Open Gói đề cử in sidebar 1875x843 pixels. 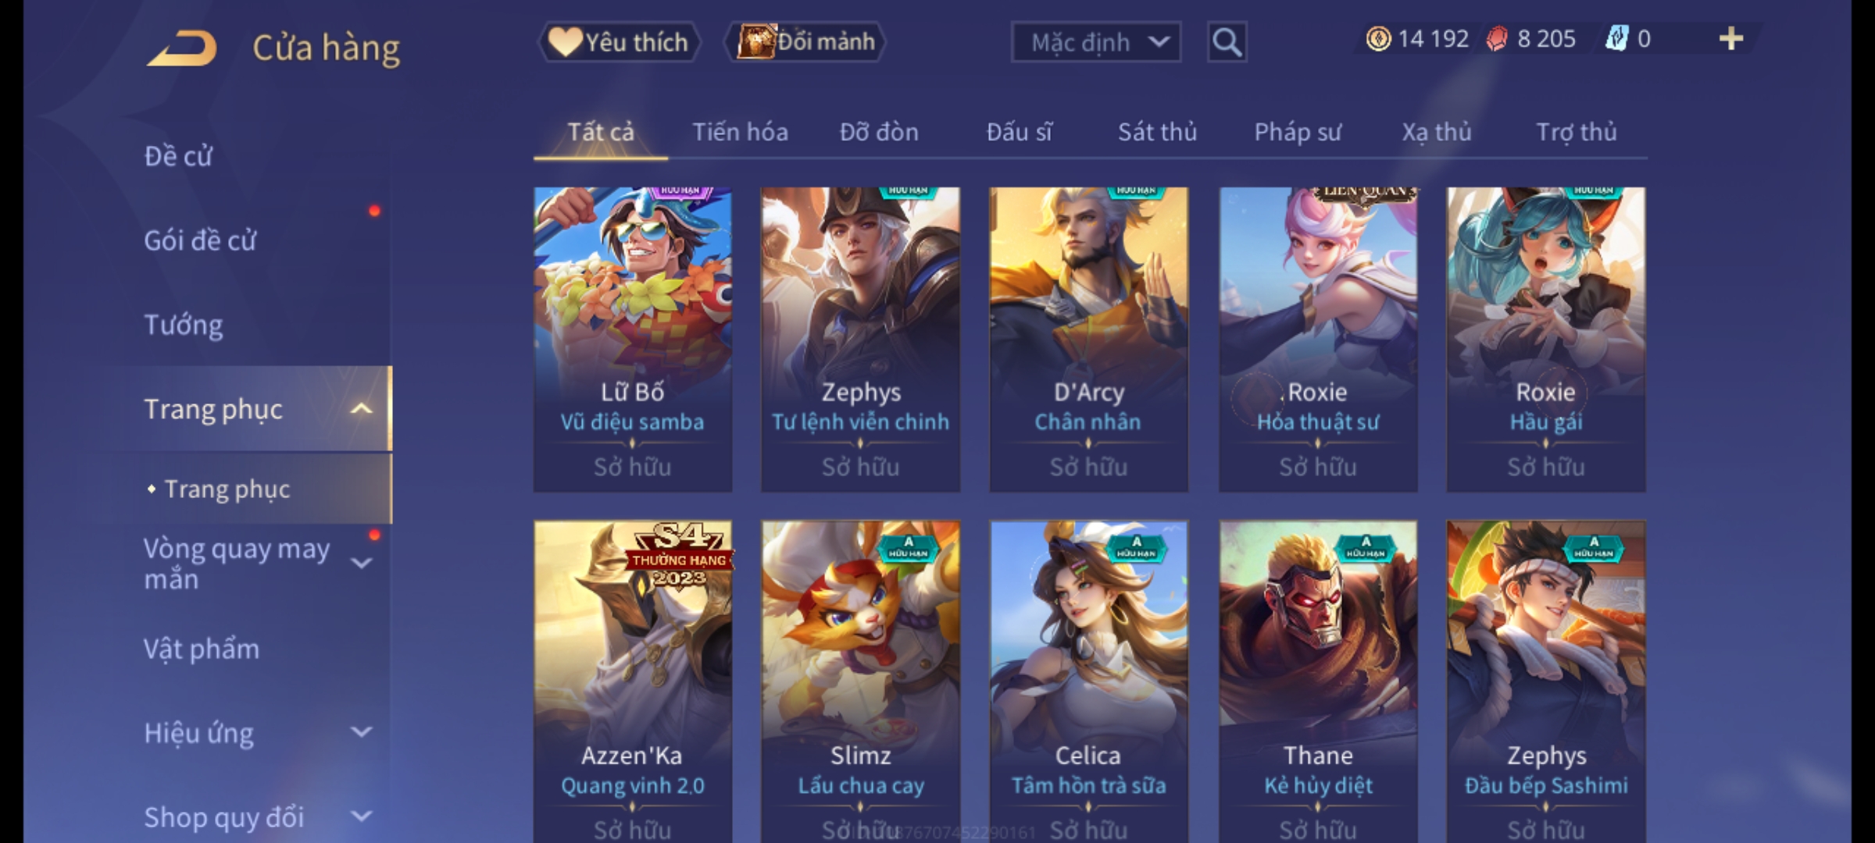click(x=200, y=240)
